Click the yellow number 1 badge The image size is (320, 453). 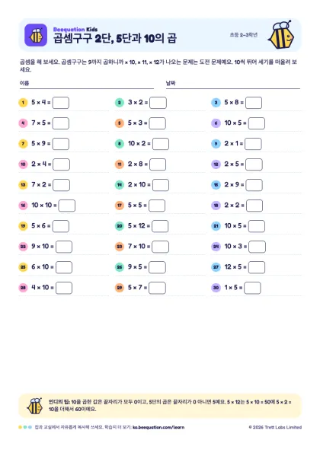(x=23, y=103)
